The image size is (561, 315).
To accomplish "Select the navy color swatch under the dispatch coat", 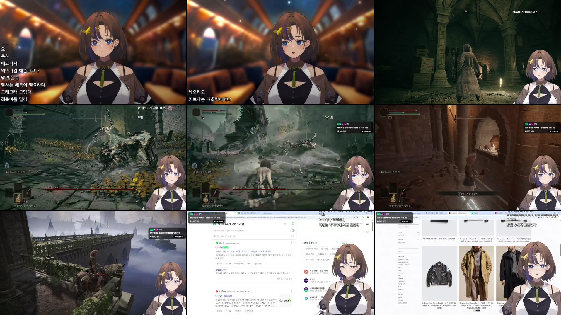I will click(476, 311).
